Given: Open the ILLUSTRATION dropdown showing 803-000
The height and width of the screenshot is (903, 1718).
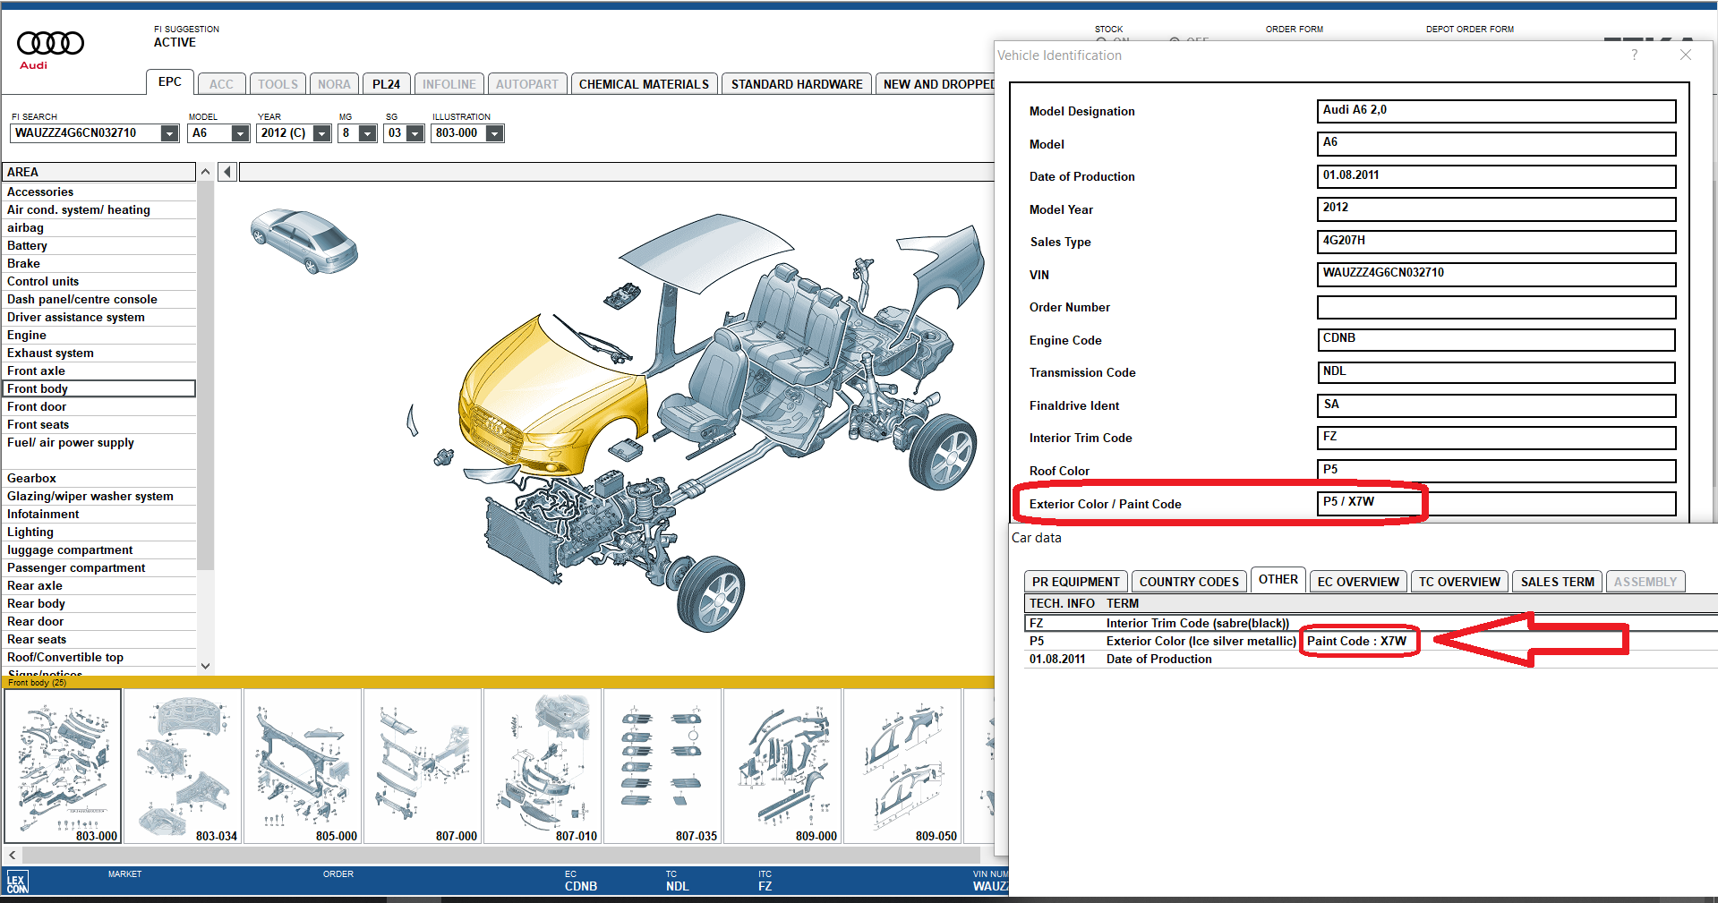Looking at the screenshot, I should 494,132.
